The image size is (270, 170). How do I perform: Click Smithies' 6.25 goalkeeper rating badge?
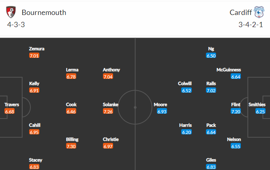pos(260,111)
